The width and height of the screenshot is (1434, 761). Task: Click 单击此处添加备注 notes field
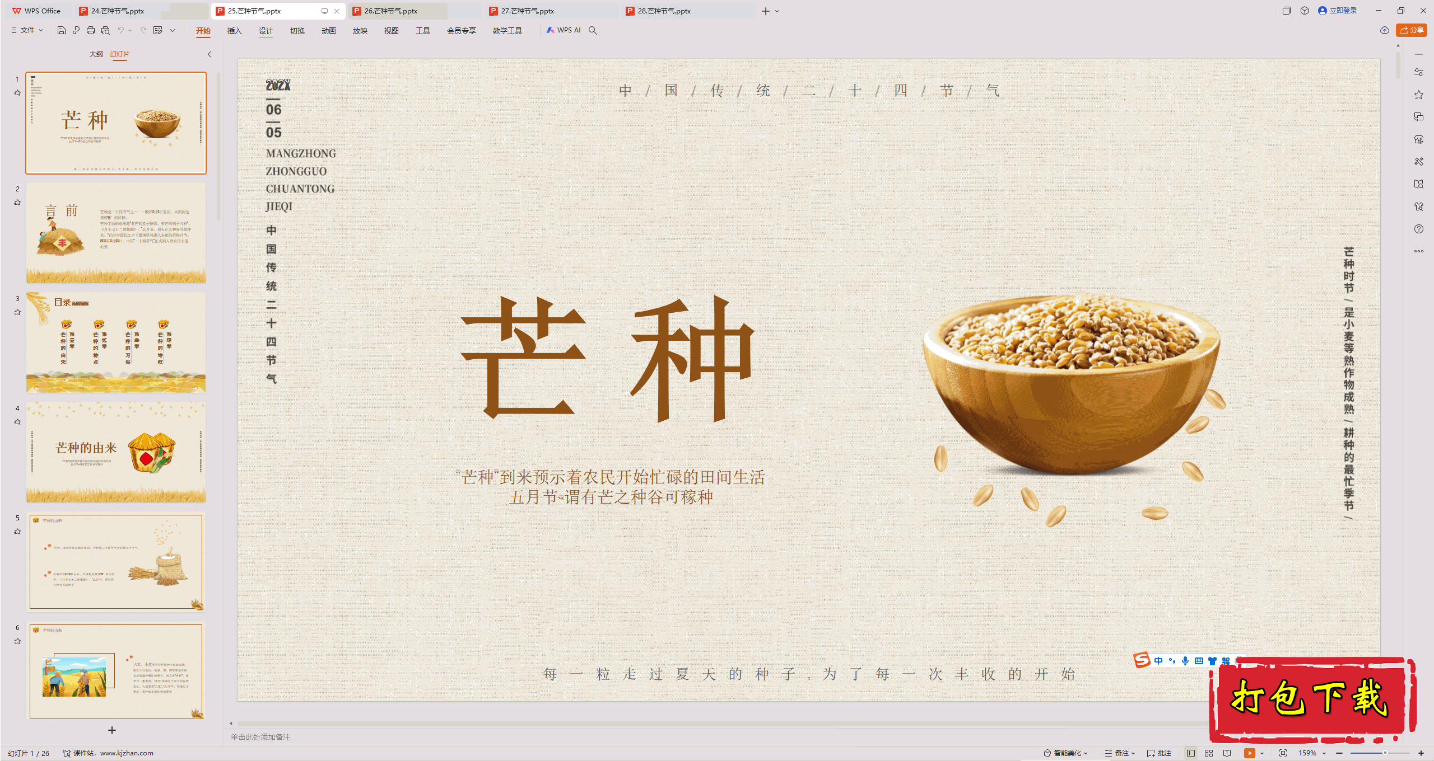click(261, 737)
